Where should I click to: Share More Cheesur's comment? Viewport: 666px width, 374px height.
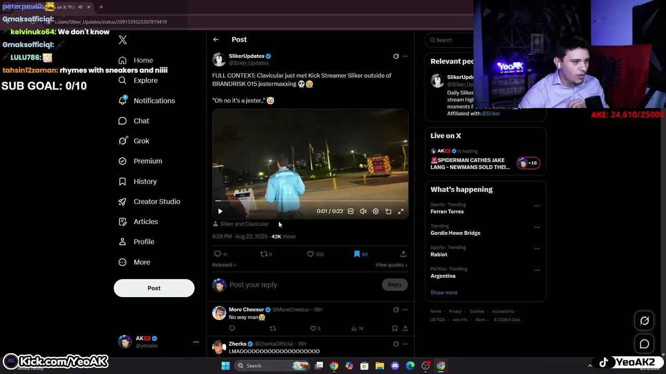tap(405, 328)
